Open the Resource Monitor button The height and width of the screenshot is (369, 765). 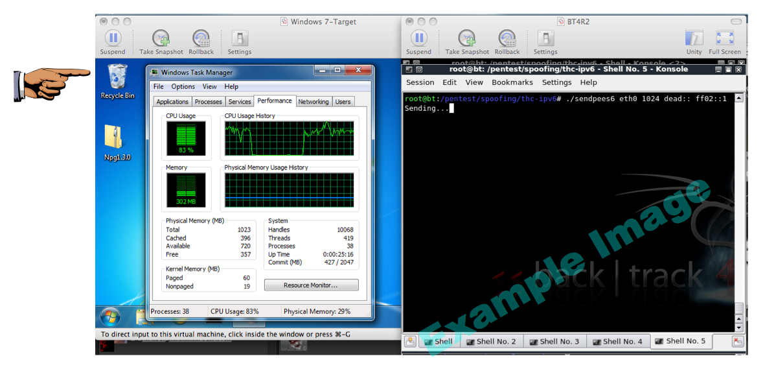coord(312,285)
